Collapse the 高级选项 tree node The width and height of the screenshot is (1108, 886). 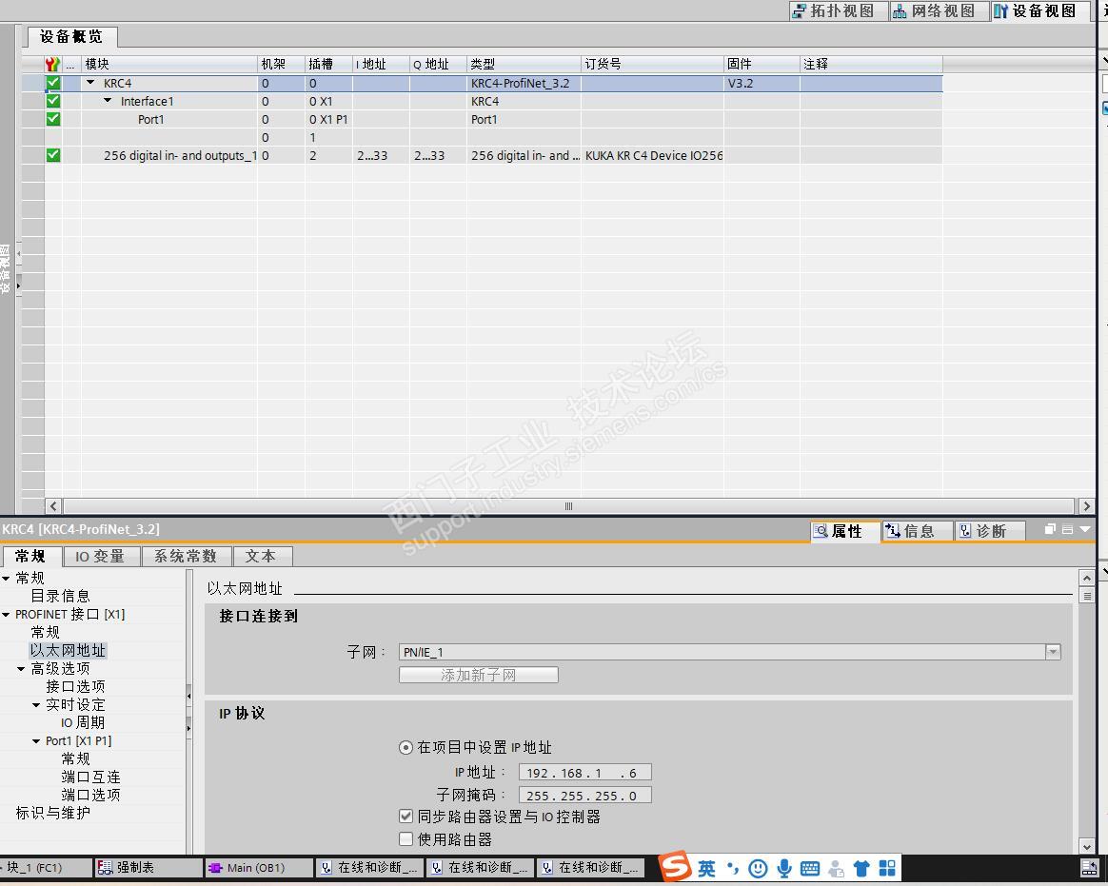pyautogui.click(x=21, y=668)
